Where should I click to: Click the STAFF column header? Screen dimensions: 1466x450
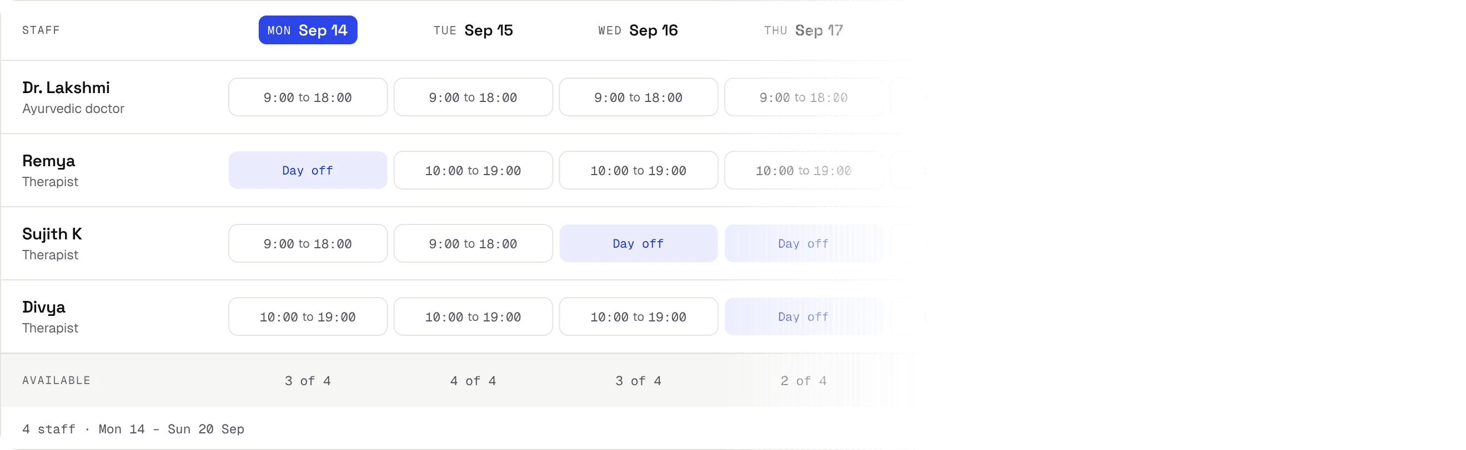coord(41,30)
